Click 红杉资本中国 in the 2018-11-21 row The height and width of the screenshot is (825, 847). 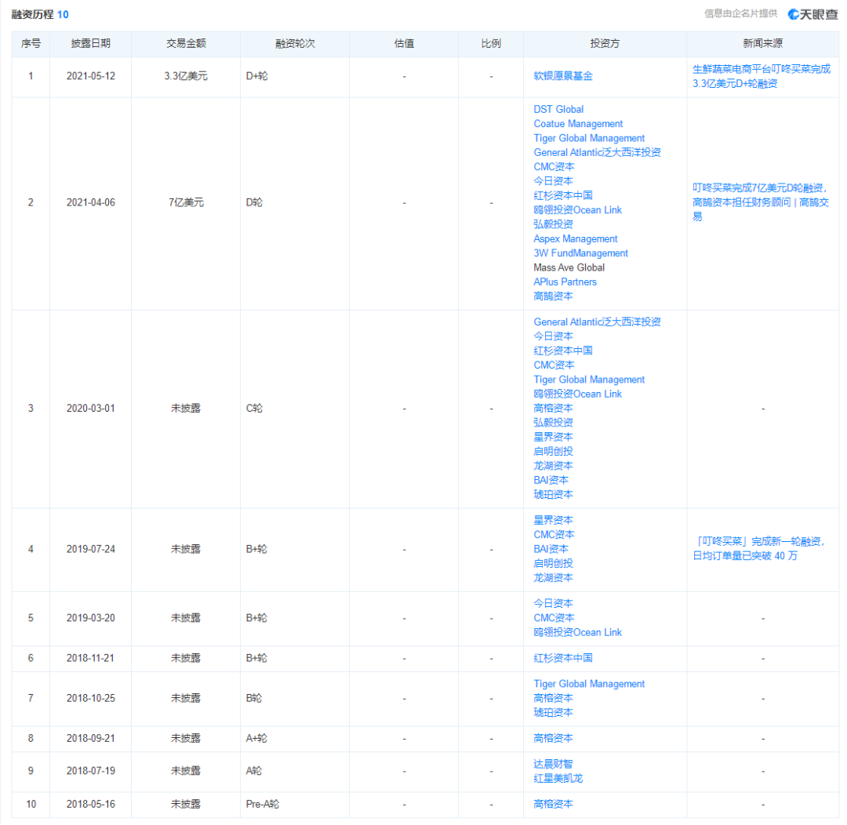pyautogui.click(x=563, y=658)
